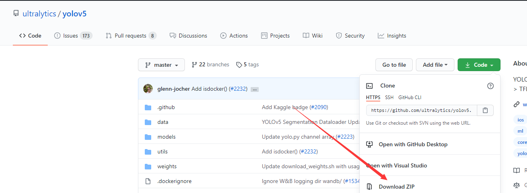The height and width of the screenshot is (193, 527).
Task: Open the Add Kaggle badge commit message
Action: [x=285, y=107]
